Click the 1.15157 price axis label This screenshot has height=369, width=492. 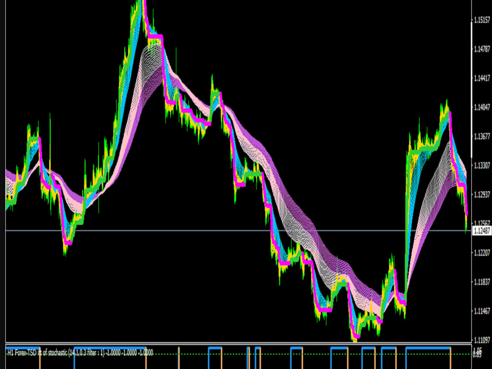pos(482,20)
